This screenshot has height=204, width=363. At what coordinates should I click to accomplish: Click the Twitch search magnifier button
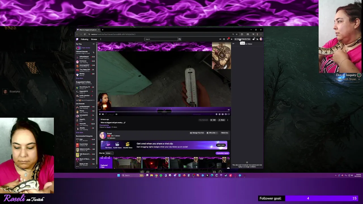[180, 39]
